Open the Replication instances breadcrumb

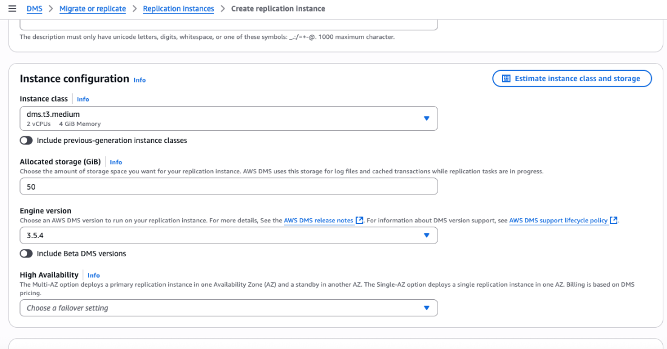[178, 8]
